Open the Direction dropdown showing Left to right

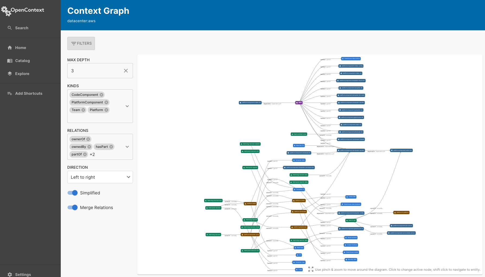[x=100, y=177]
